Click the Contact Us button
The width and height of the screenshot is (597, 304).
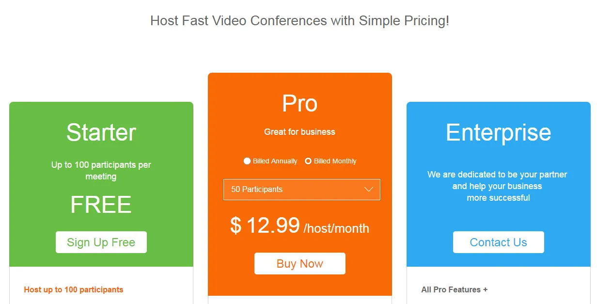point(499,242)
